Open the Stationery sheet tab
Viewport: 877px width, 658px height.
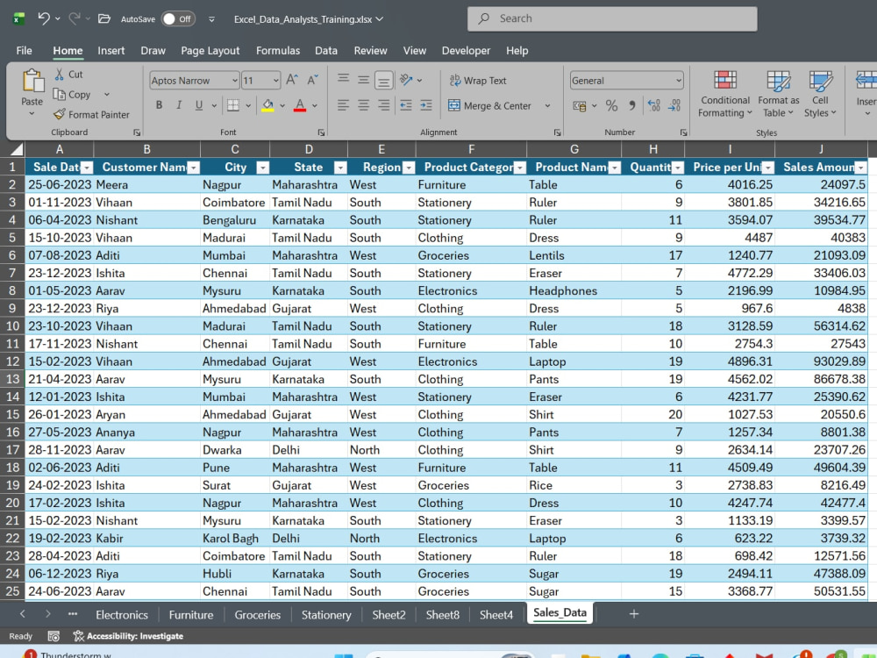point(326,614)
